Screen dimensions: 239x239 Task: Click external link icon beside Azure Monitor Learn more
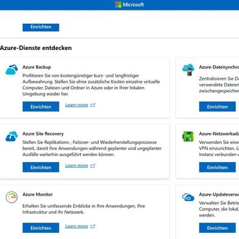pos(93,226)
